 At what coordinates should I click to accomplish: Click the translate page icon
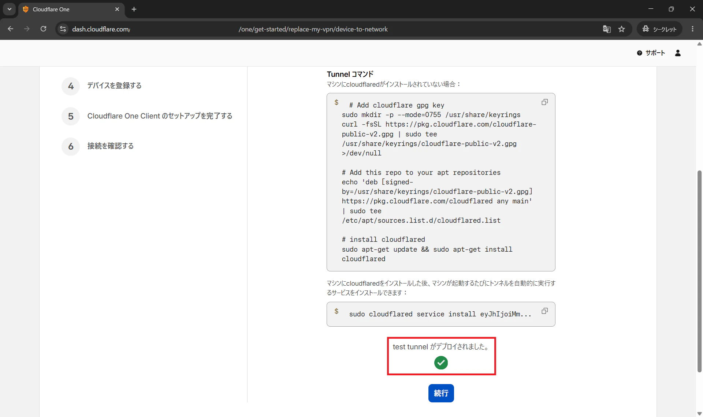pyautogui.click(x=607, y=29)
